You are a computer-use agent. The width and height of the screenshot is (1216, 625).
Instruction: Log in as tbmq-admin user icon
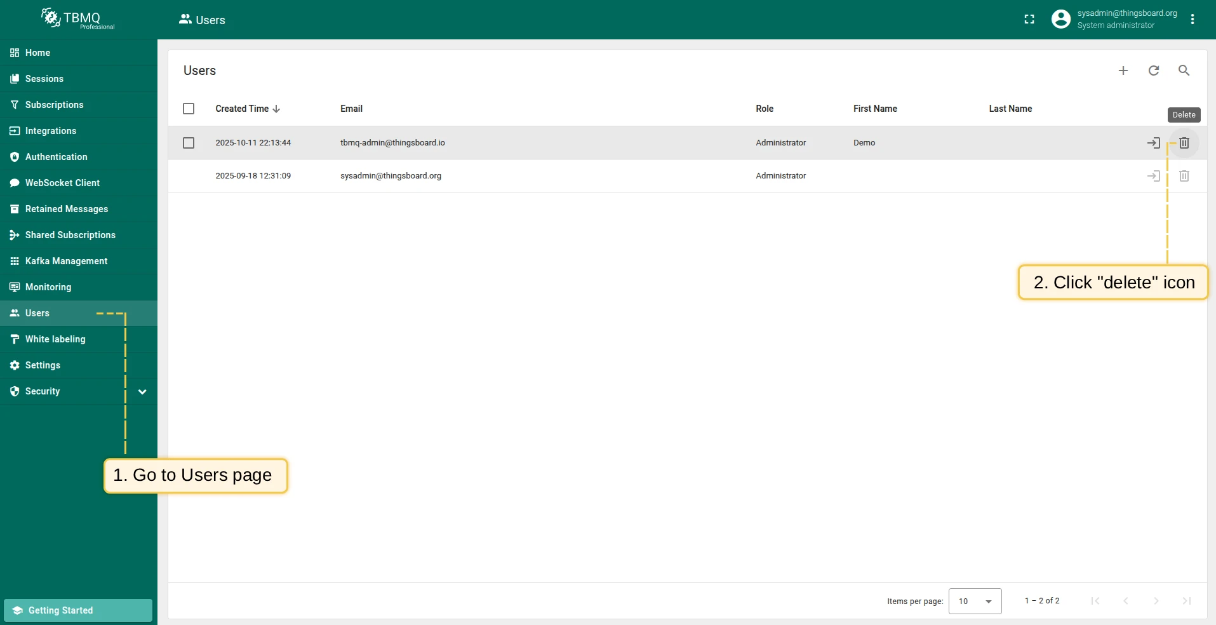click(x=1153, y=143)
